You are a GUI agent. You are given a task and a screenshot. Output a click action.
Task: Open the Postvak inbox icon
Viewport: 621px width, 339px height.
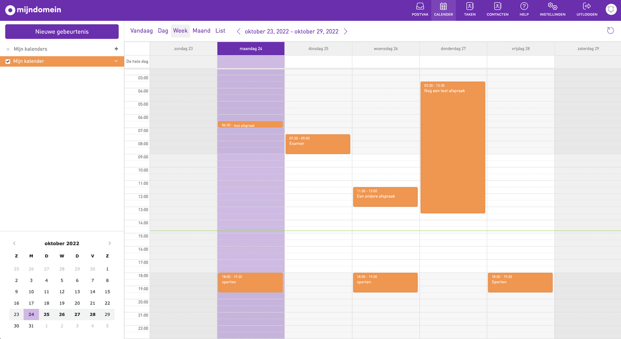tap(420, 10)
